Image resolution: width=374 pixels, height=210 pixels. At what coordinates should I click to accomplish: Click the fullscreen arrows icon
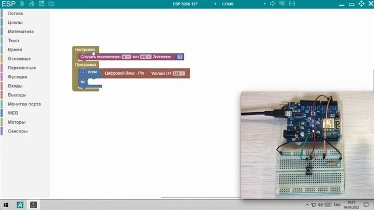[x=361, y=3]
